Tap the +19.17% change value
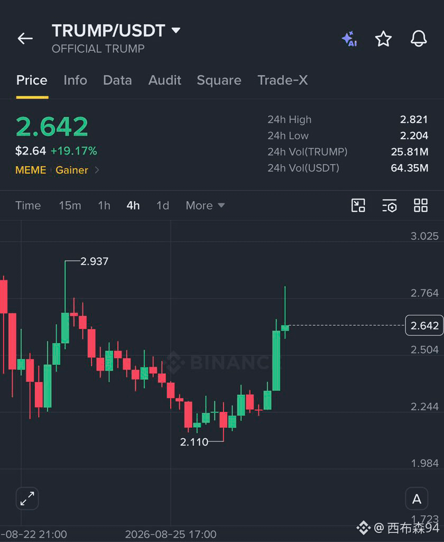444x542 pixels. [x=74, y=151]
